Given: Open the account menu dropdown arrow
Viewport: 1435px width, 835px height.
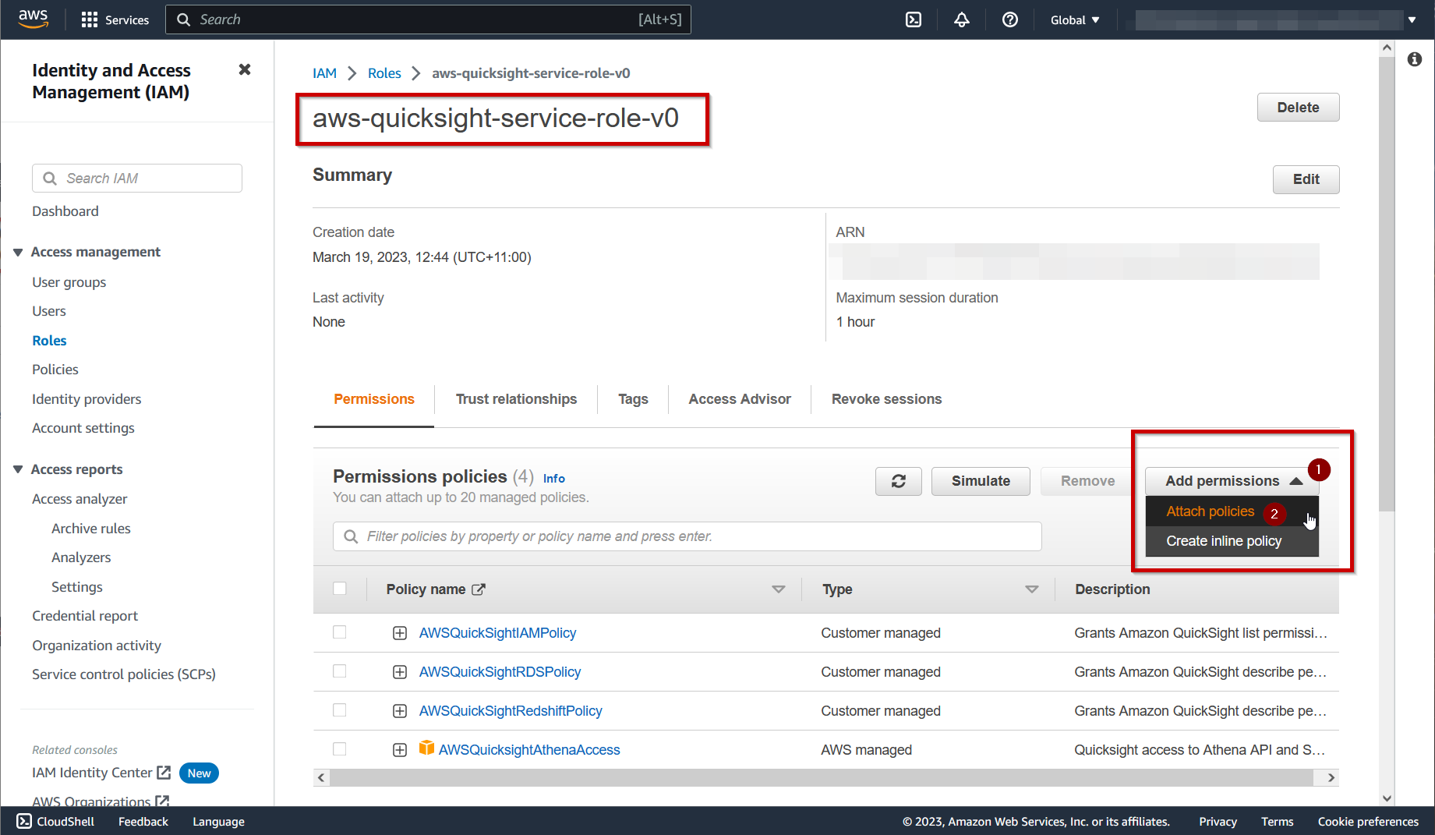Looking at the screenshot, I should [x=1412, y=19].
